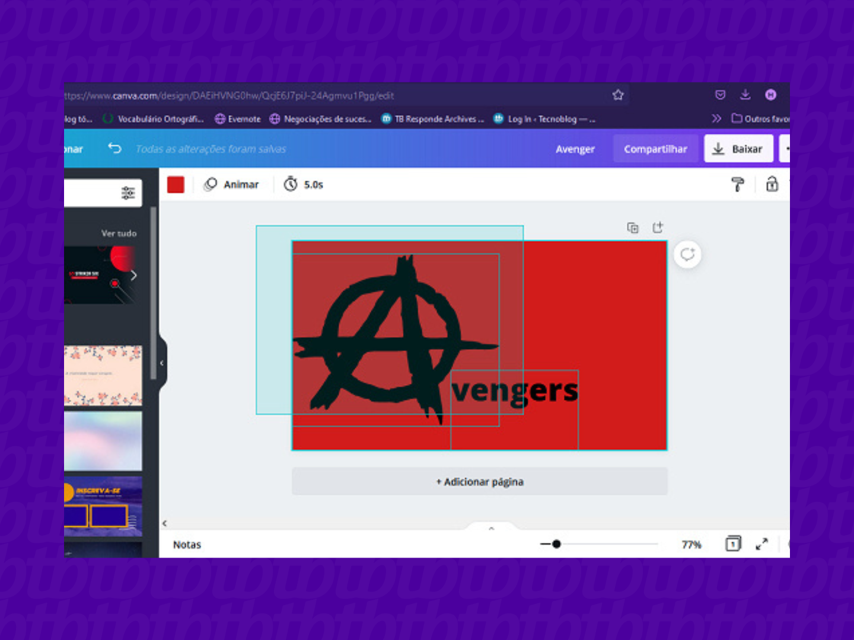
Task: Click the side panel vertical scrollbar
Action: coord(153,293)
